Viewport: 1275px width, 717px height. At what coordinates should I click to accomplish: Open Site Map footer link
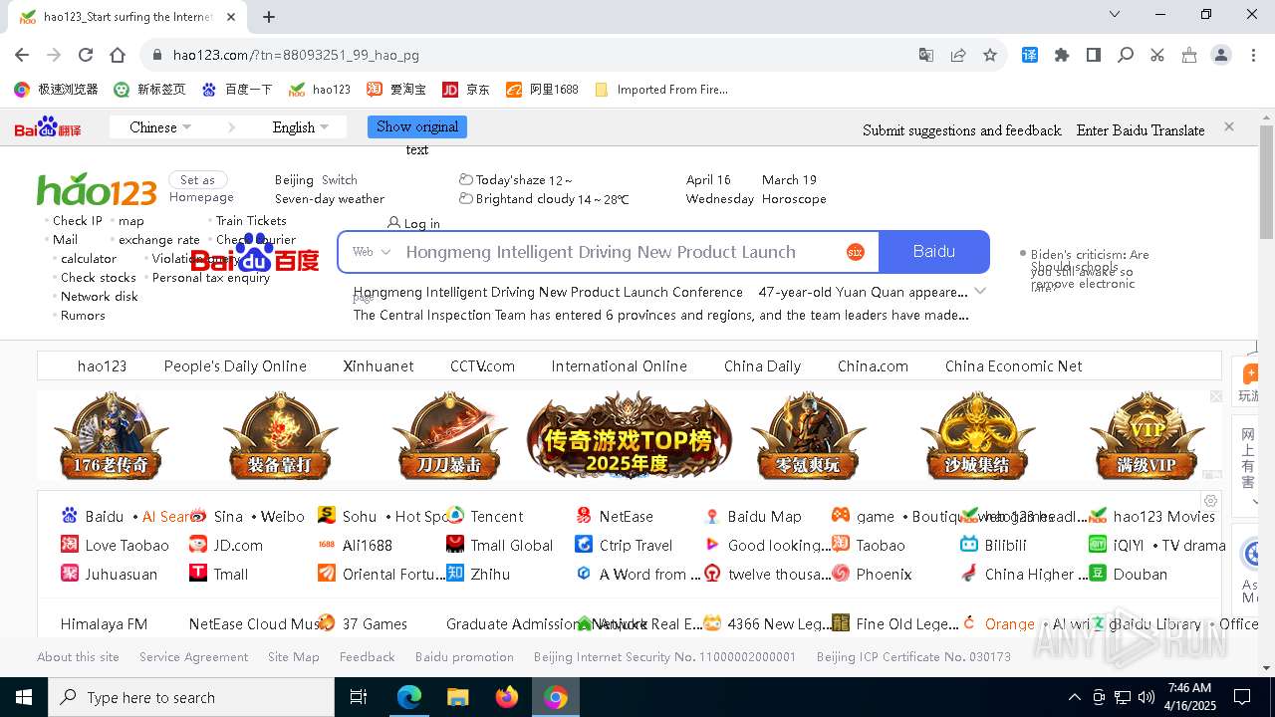294,657
